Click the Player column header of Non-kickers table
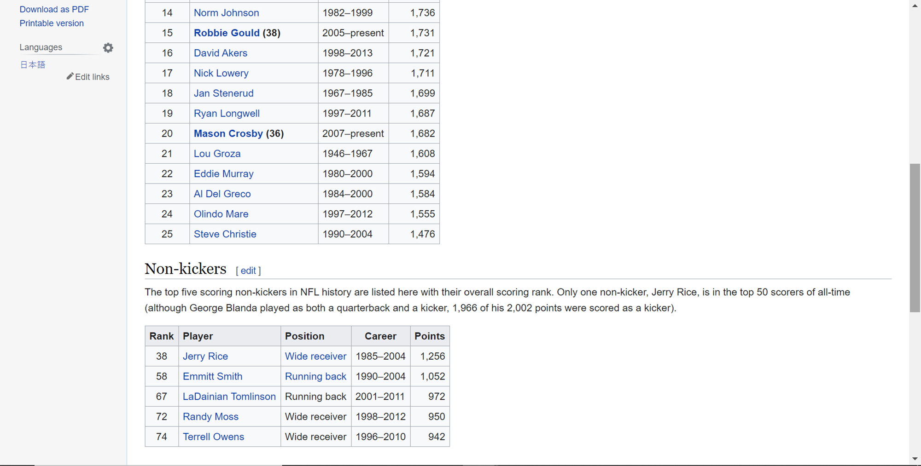Image resolution: width=921 pixels, height=466 pixels. pos(230,336)
